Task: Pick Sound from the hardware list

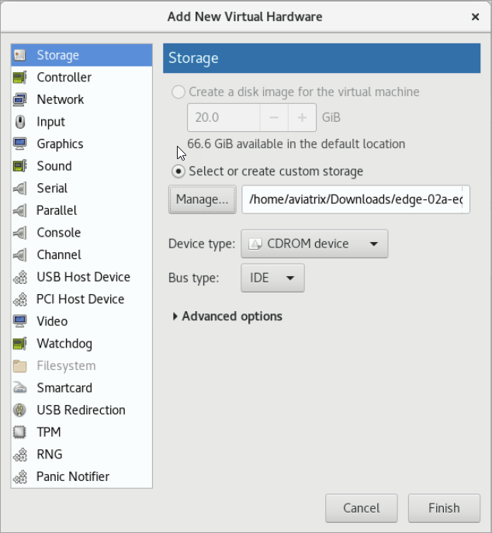Action: pos(81,166)
